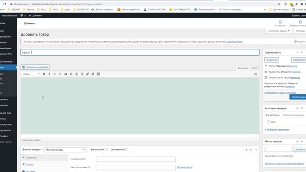Open the Абзац paragraph format dropdown
Image resolution: width=306 pixels, height=172 pixels.
[31, 74]
